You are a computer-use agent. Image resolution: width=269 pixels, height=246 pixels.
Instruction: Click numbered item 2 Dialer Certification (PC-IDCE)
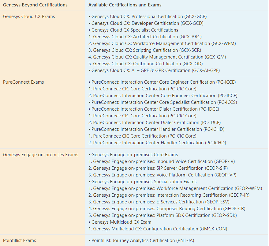[x=155, y=122]
